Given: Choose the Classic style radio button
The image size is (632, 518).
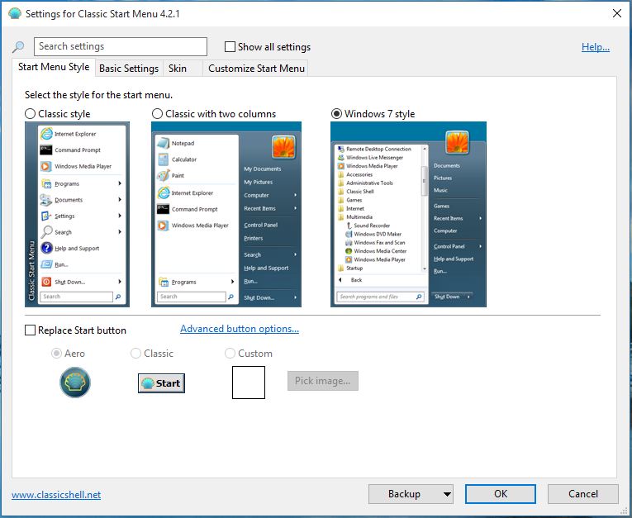Looking at the screenshot, I should (31, 114).
